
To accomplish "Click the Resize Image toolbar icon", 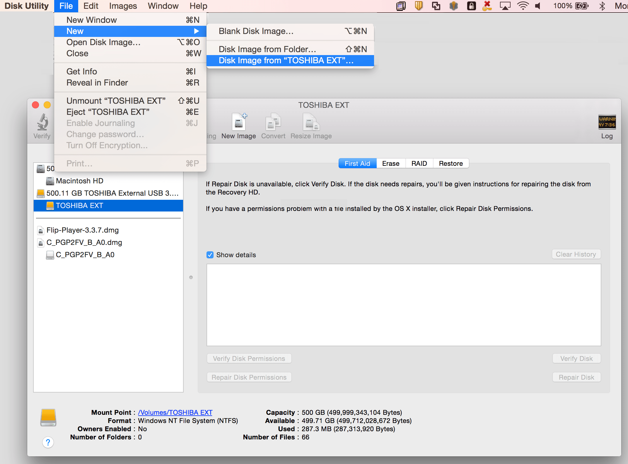I will (311, 122).
